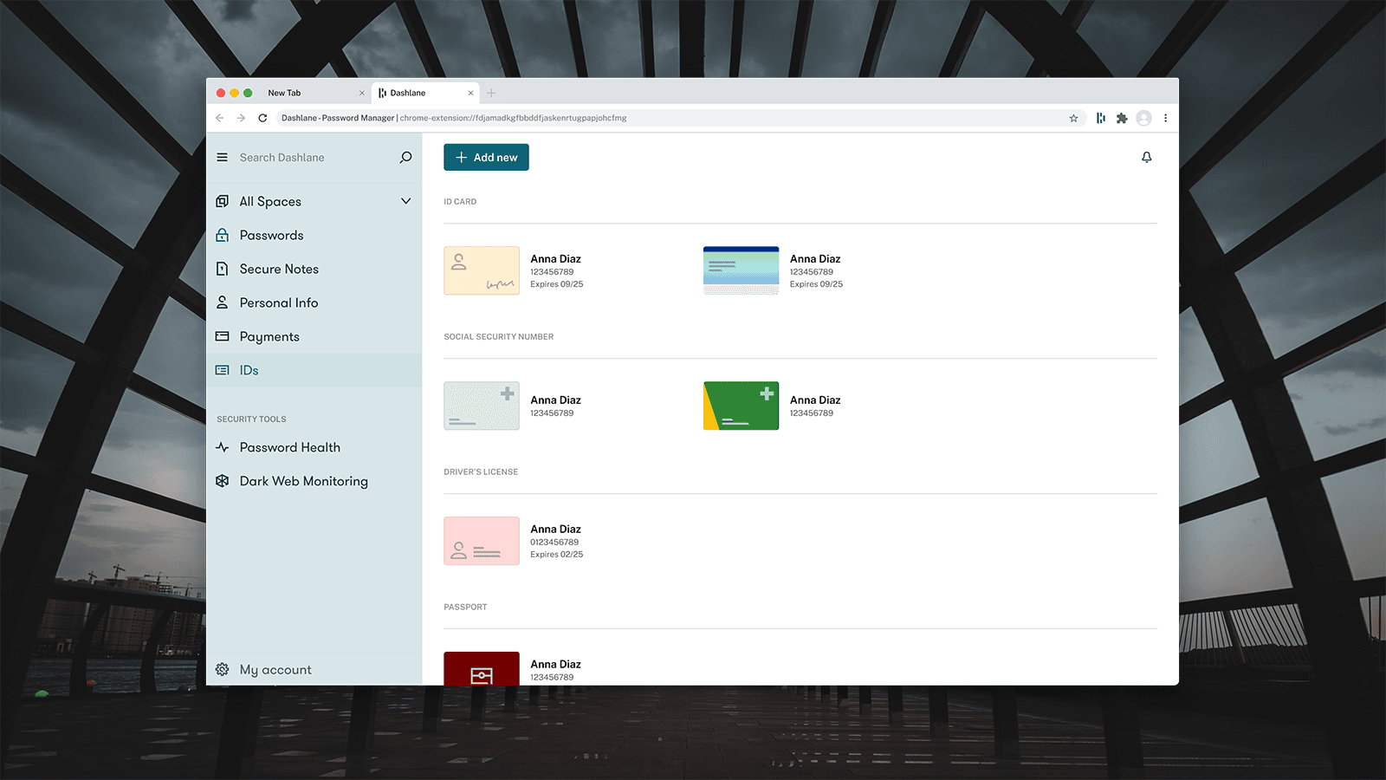Click the Payments card icon
Screen dimensions: 1386x780
[x=223, y=336]
